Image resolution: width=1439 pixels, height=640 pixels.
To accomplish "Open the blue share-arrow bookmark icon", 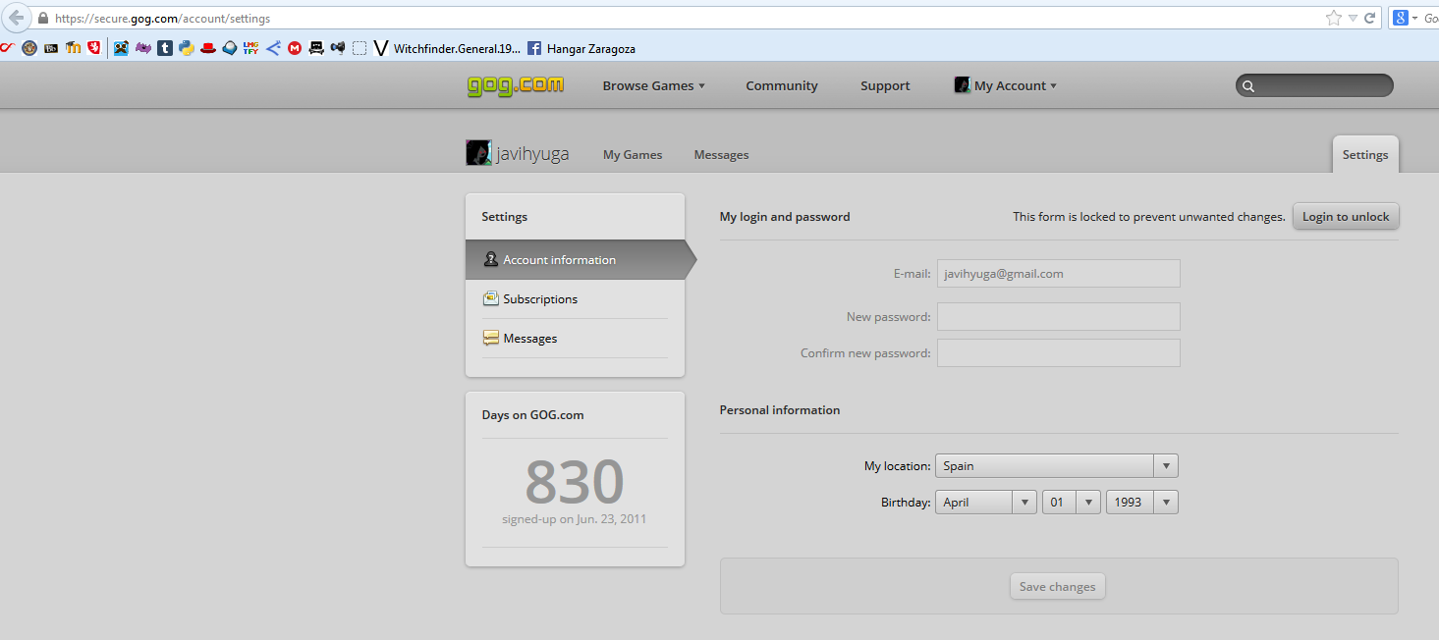I will (x=274, y=47).
